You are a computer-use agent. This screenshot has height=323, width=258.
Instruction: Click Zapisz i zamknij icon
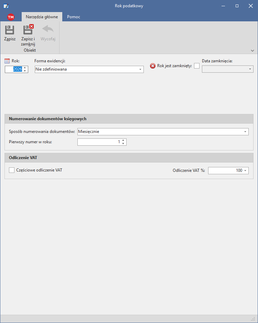click(x=28, y=30)
